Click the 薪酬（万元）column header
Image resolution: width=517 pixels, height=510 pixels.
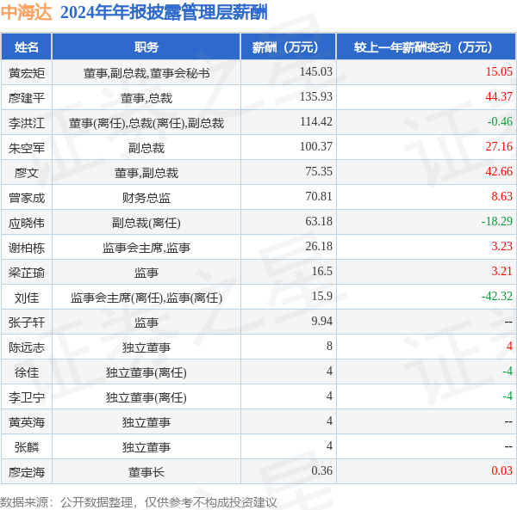(288, 47)
